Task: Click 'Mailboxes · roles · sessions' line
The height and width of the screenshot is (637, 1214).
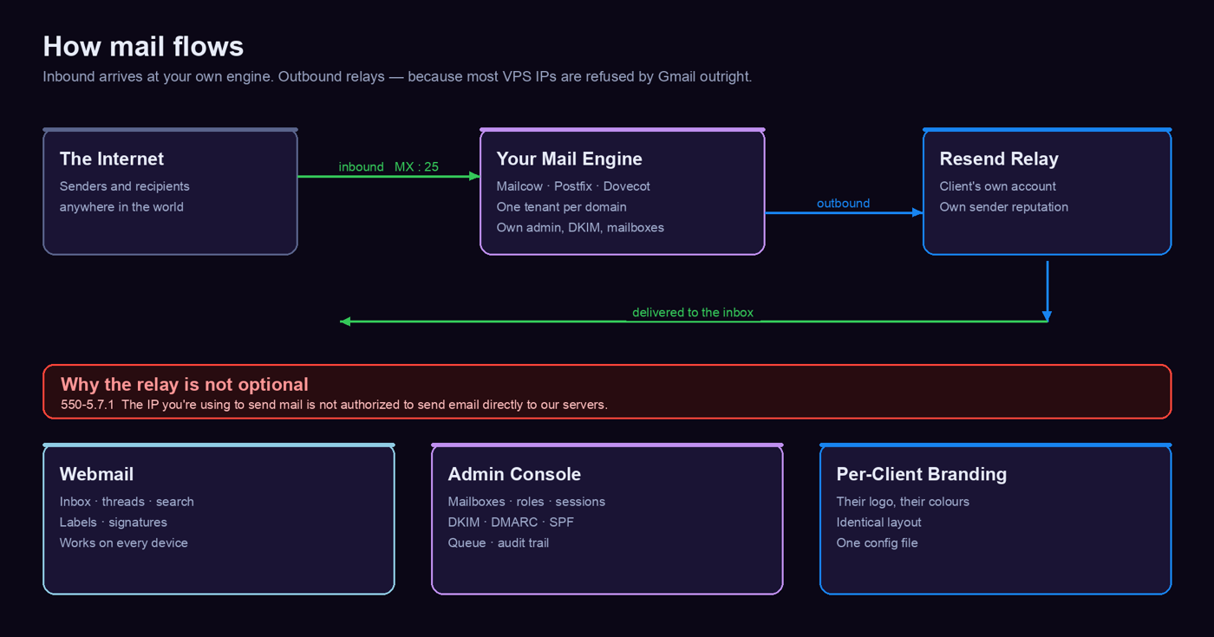Action: pos(526,502)
